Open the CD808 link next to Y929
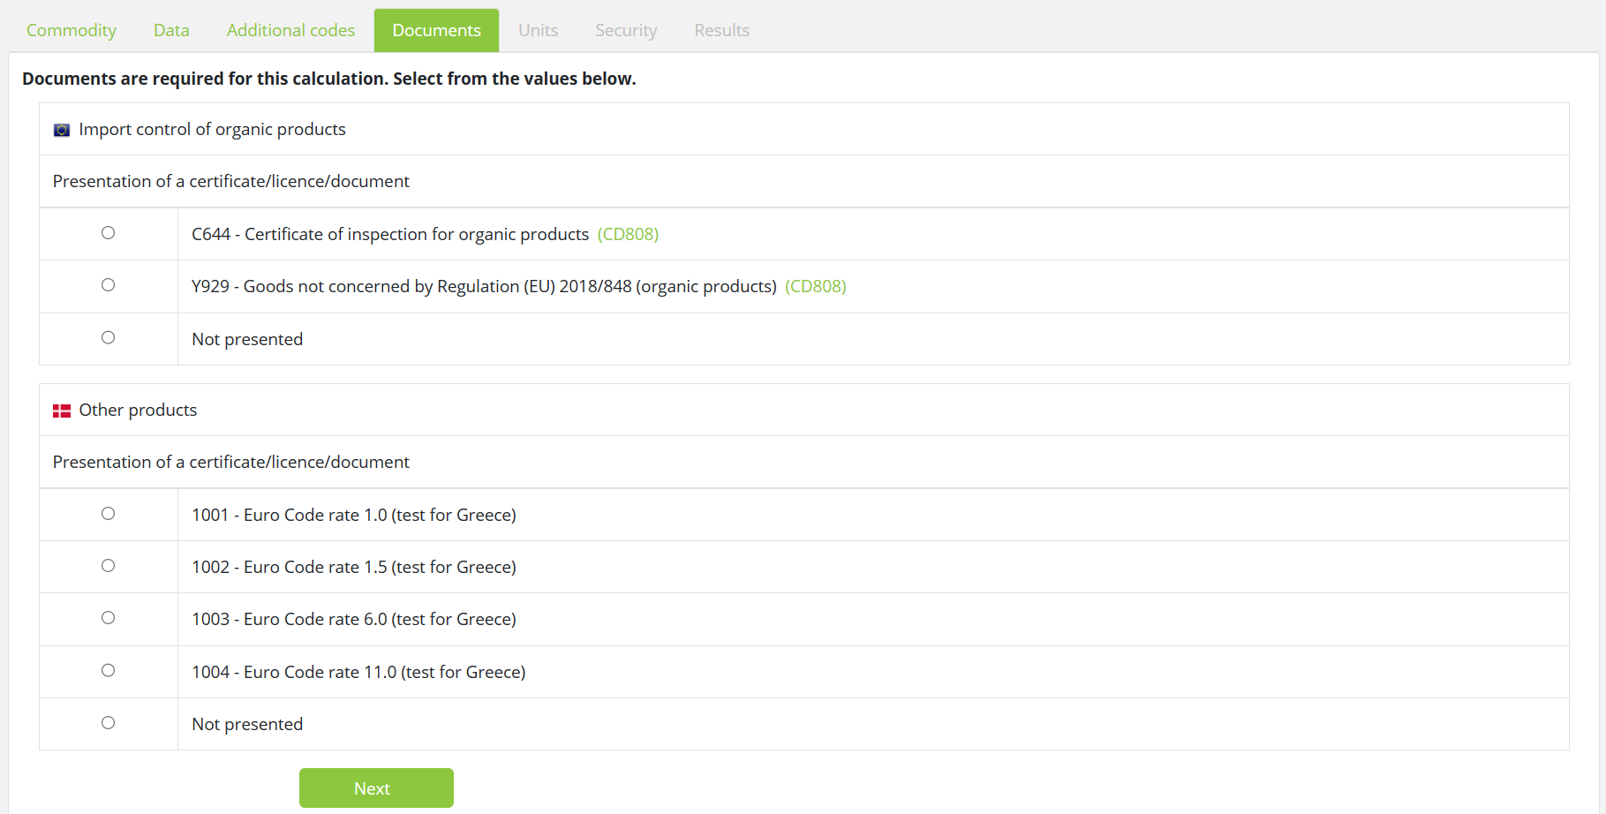Screen dimensions: 1606x814 tap(815, 286)
